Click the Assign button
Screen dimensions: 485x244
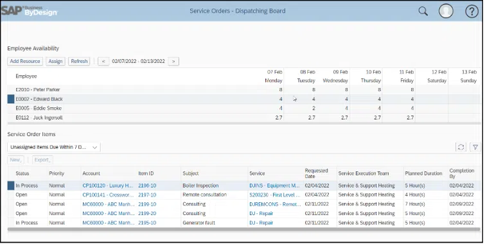tap(55, 61)
